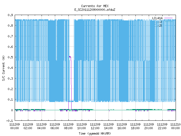Click the purple LCL41A spike peak near 0.5 A
Viewport: 181px width, 136px height.
coord(70,57)
